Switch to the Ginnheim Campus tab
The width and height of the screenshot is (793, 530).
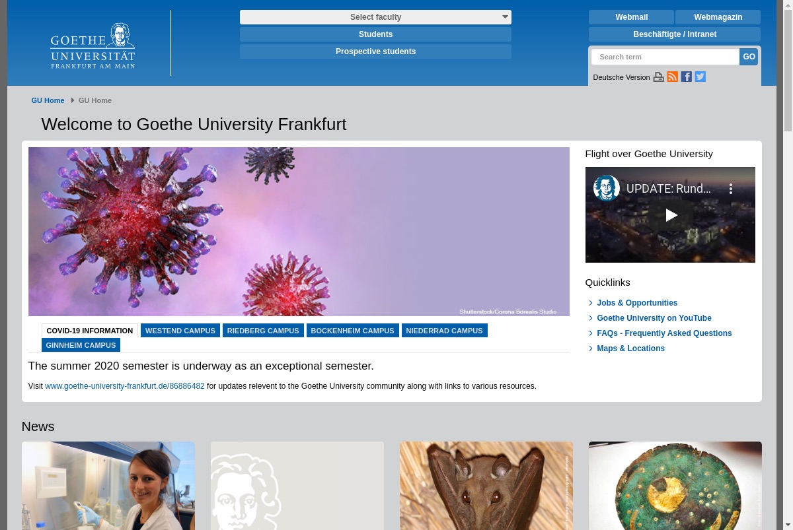click(x=81, y=345)
